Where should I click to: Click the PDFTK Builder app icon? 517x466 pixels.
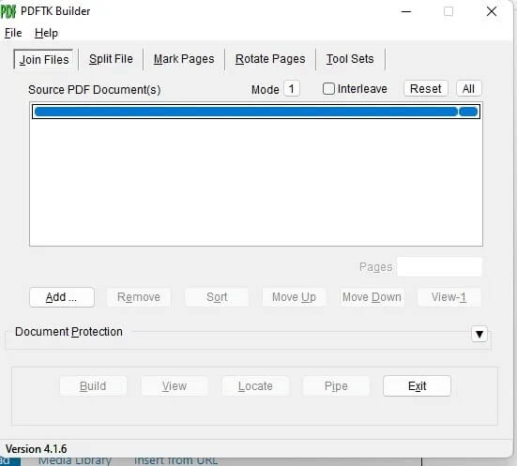coord(8,11)
